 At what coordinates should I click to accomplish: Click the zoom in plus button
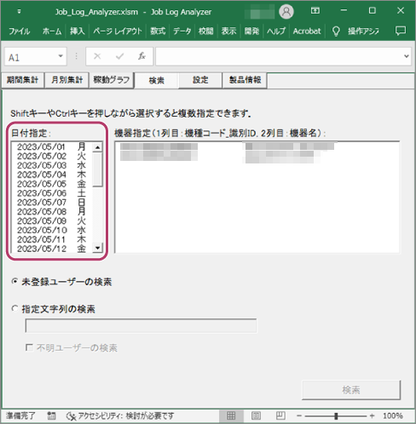tap(372, 415)
